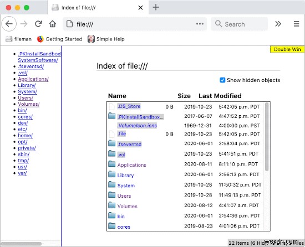This screenshot has width=305, height=247.
Task: Open the Applications folder in listing
Action: [x=131, y=165]
